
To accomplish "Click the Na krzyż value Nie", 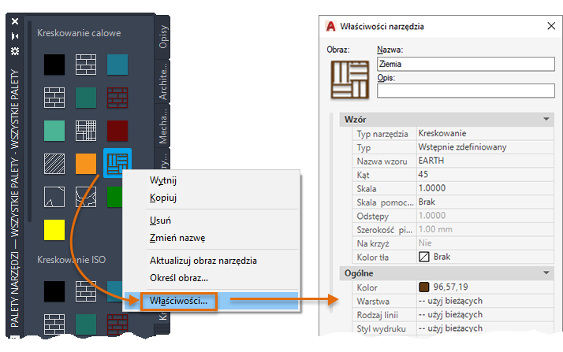I will point(485,243).
